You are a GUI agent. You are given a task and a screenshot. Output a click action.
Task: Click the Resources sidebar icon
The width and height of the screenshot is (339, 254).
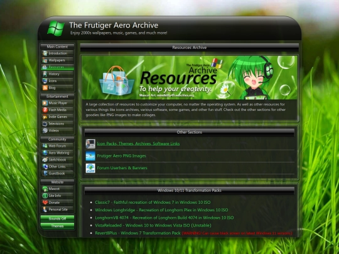(45, 67)
